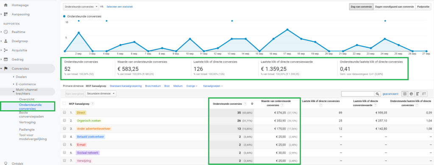434x165 pixels.
Task: Collapse the Multi-channel trechters submenu
Action: click(x=14, y=92)
